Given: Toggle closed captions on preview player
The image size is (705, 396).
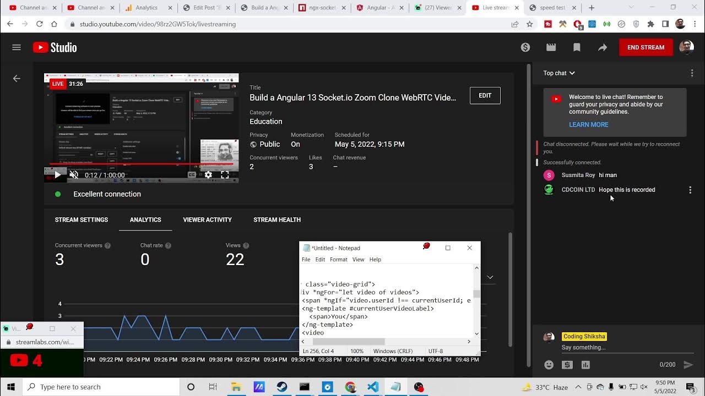Looking at the screenshot, I should pos(192,175).
